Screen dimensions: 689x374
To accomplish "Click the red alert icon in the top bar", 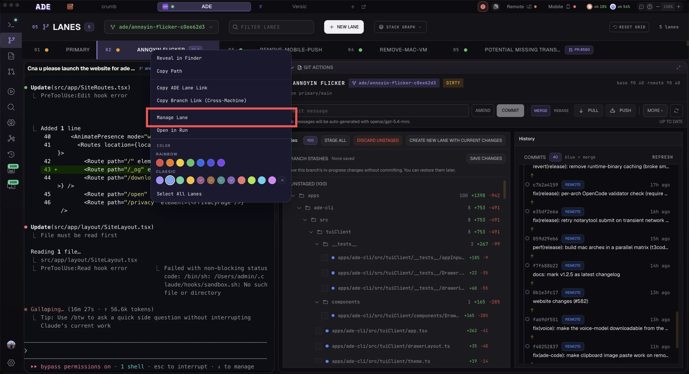I will 483,7.
